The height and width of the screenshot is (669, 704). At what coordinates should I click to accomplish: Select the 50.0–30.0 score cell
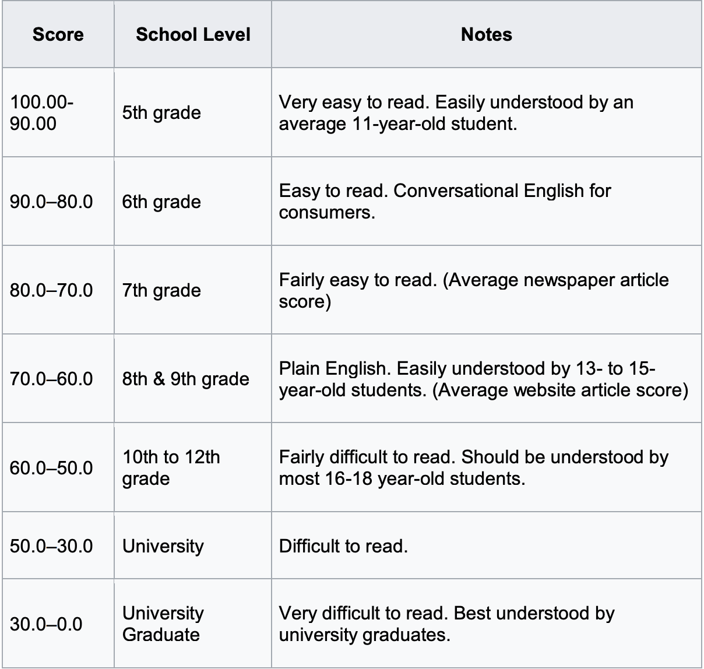coord(51,546)
